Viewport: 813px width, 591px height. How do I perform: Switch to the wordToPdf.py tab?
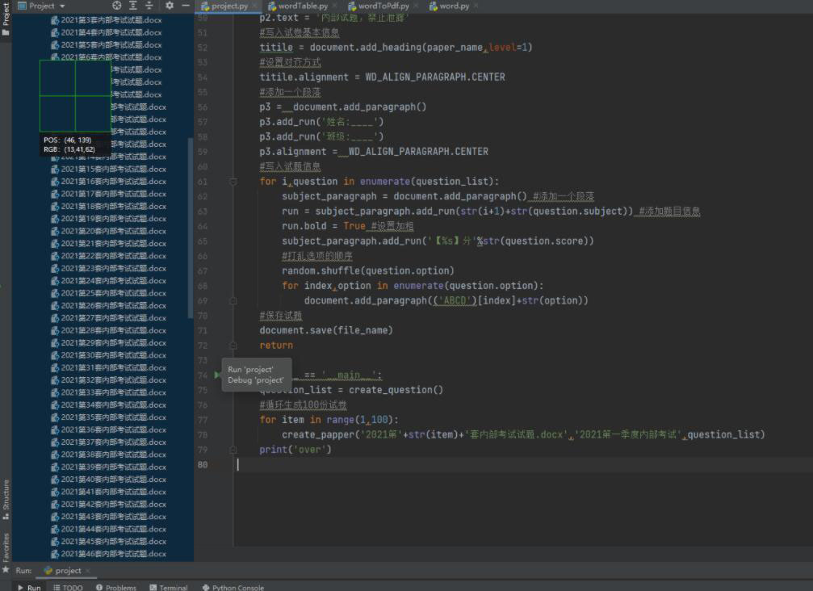coord(383,6)
